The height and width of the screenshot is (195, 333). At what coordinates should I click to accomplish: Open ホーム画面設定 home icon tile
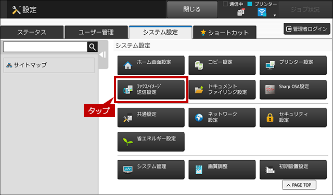pos(151,65)
